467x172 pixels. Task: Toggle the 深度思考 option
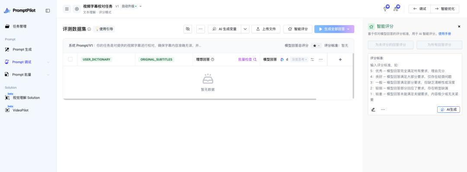tap(299, 60)
